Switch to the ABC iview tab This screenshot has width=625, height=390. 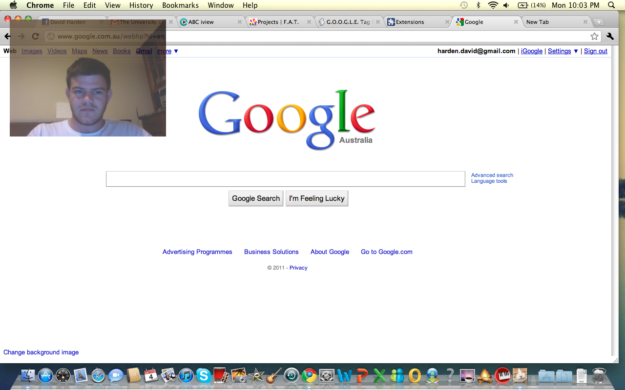(210, 22)
